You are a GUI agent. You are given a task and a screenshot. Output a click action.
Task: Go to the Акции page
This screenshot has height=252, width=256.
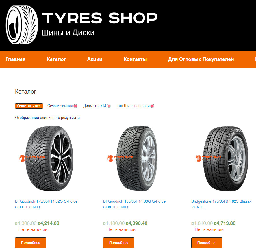pos(95,59)
